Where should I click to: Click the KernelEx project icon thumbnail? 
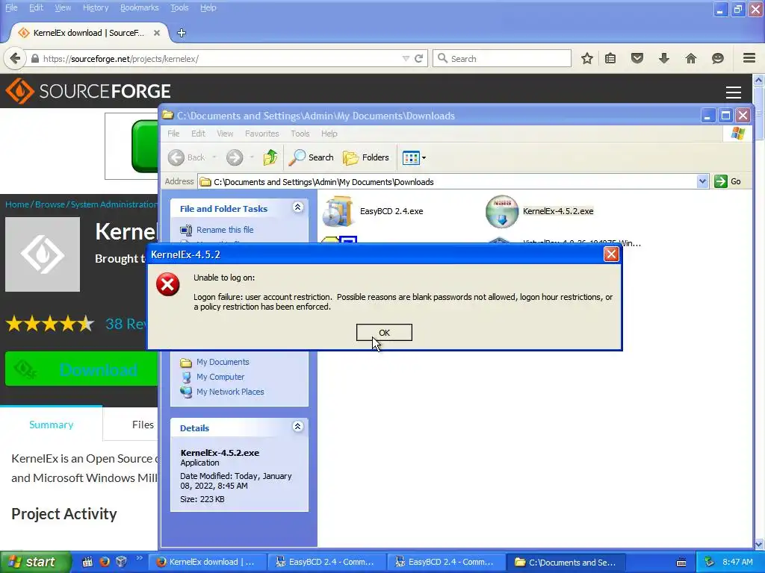[43, 254]
